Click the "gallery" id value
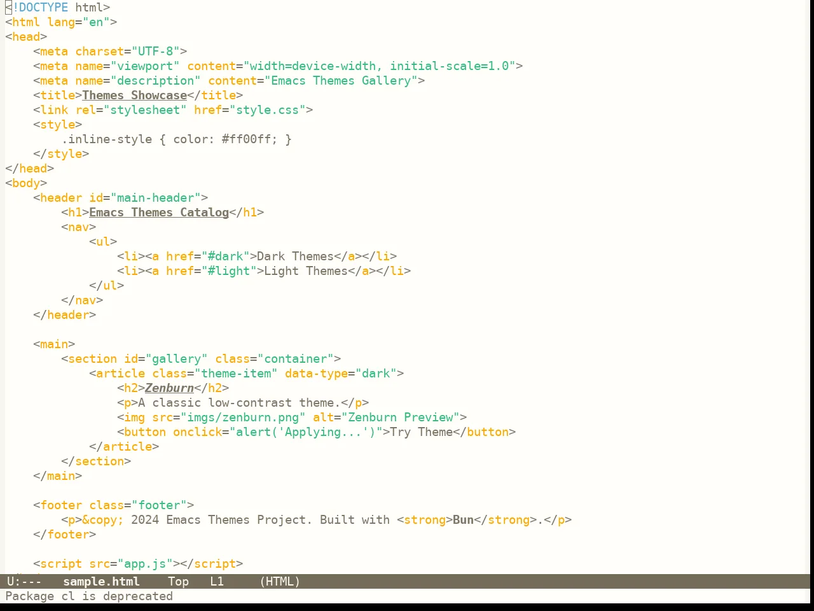Screen dimensions: 814x611 coord(176,359)
